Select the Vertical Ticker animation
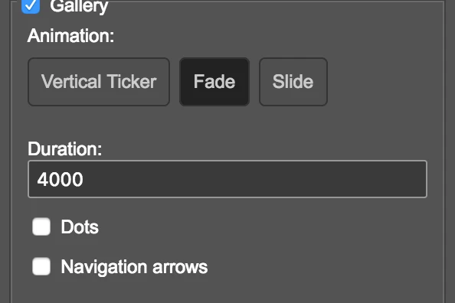The height and width of the screenshot is (303, 455). point(99,82)
